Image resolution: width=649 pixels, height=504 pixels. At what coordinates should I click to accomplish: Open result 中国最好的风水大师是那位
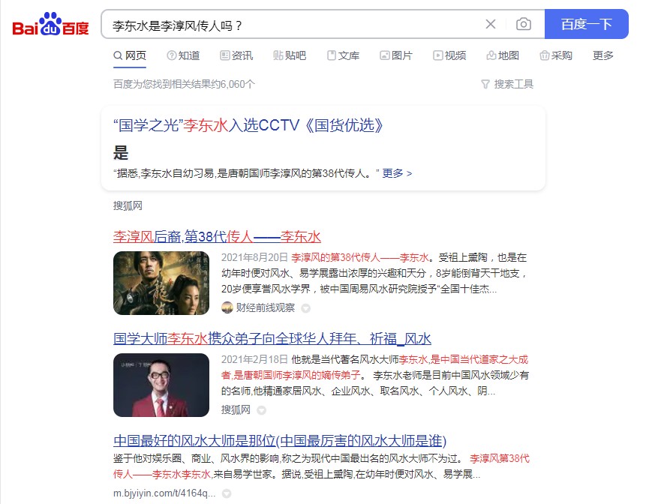(280, 441)
